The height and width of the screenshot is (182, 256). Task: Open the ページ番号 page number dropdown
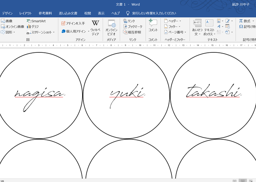(x=175, y=32)
